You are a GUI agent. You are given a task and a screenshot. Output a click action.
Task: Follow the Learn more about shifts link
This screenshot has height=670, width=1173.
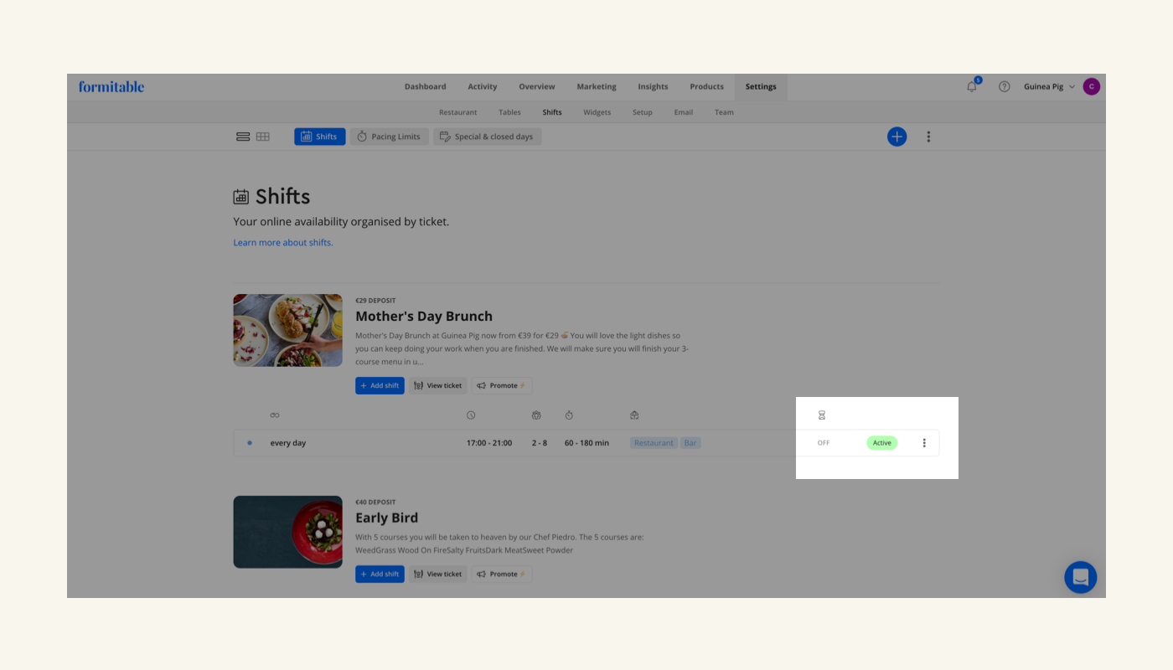coord(283,243)
